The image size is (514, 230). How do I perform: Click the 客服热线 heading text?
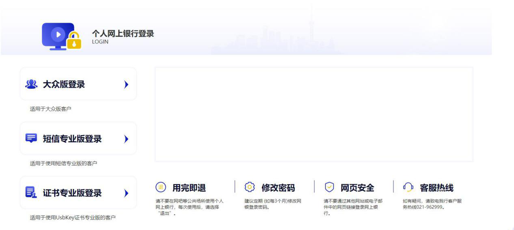coord(436,188)
